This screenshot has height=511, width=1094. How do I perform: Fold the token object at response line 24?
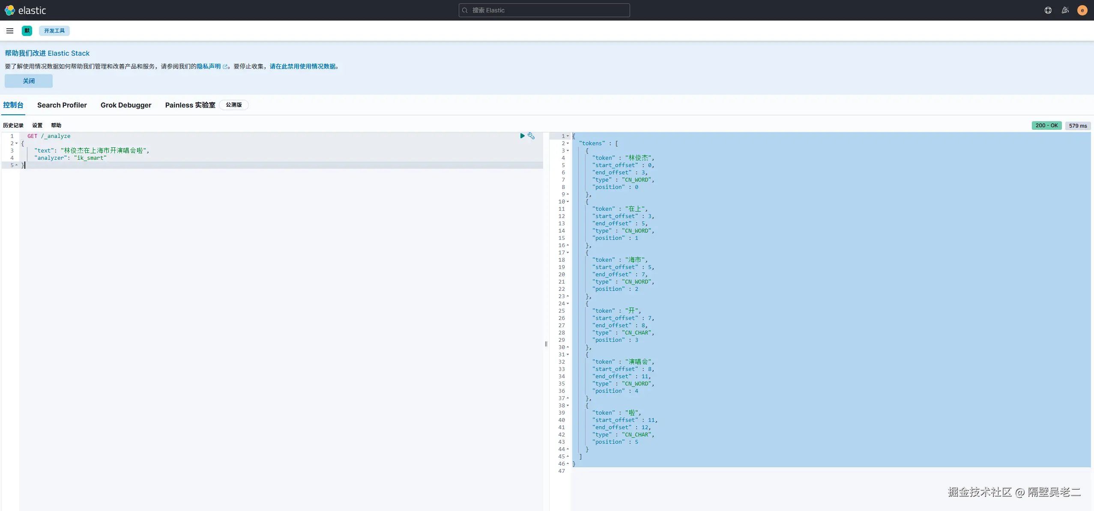568,304
